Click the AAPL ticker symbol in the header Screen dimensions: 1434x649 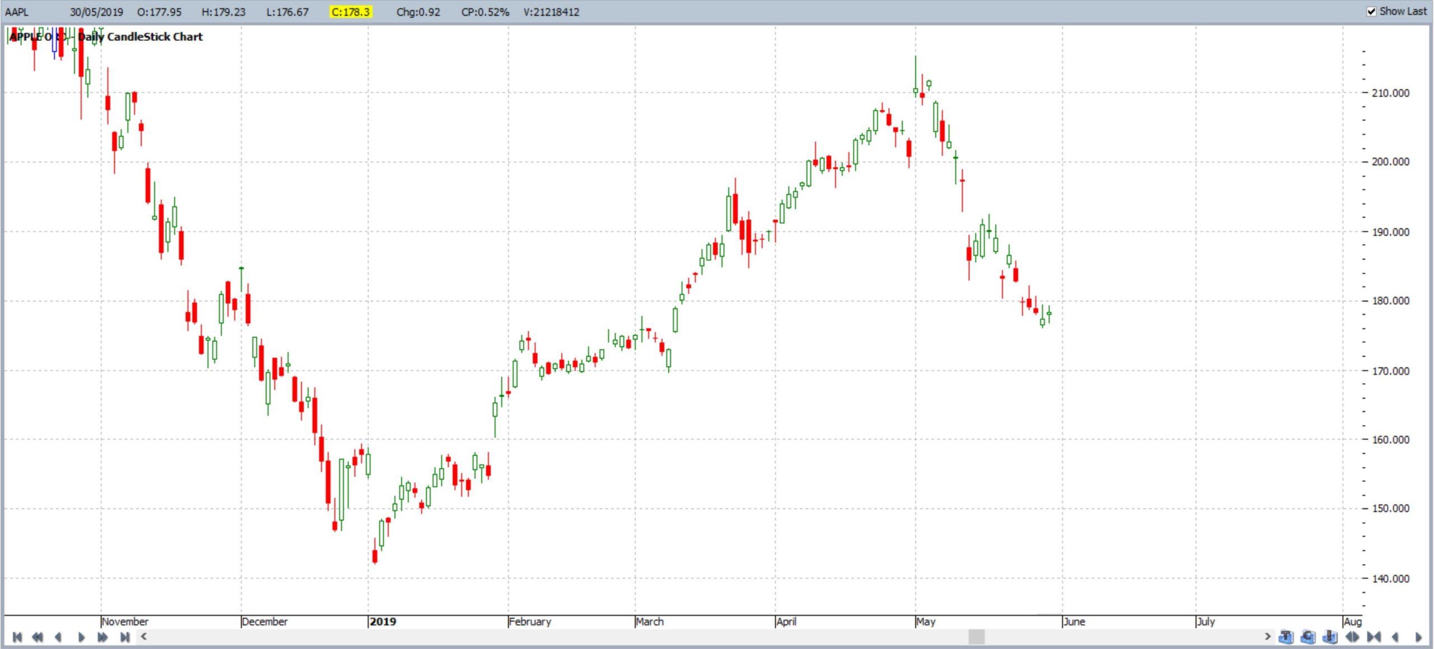pyautogui.click(x=17, y=12)
